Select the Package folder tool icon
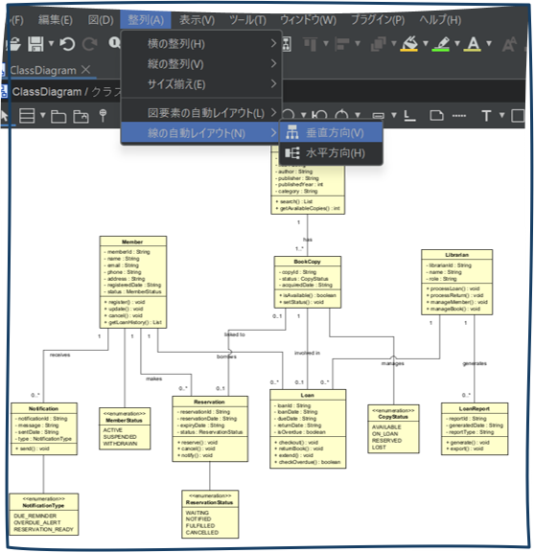The image size is (534, 552). [58, 116]
